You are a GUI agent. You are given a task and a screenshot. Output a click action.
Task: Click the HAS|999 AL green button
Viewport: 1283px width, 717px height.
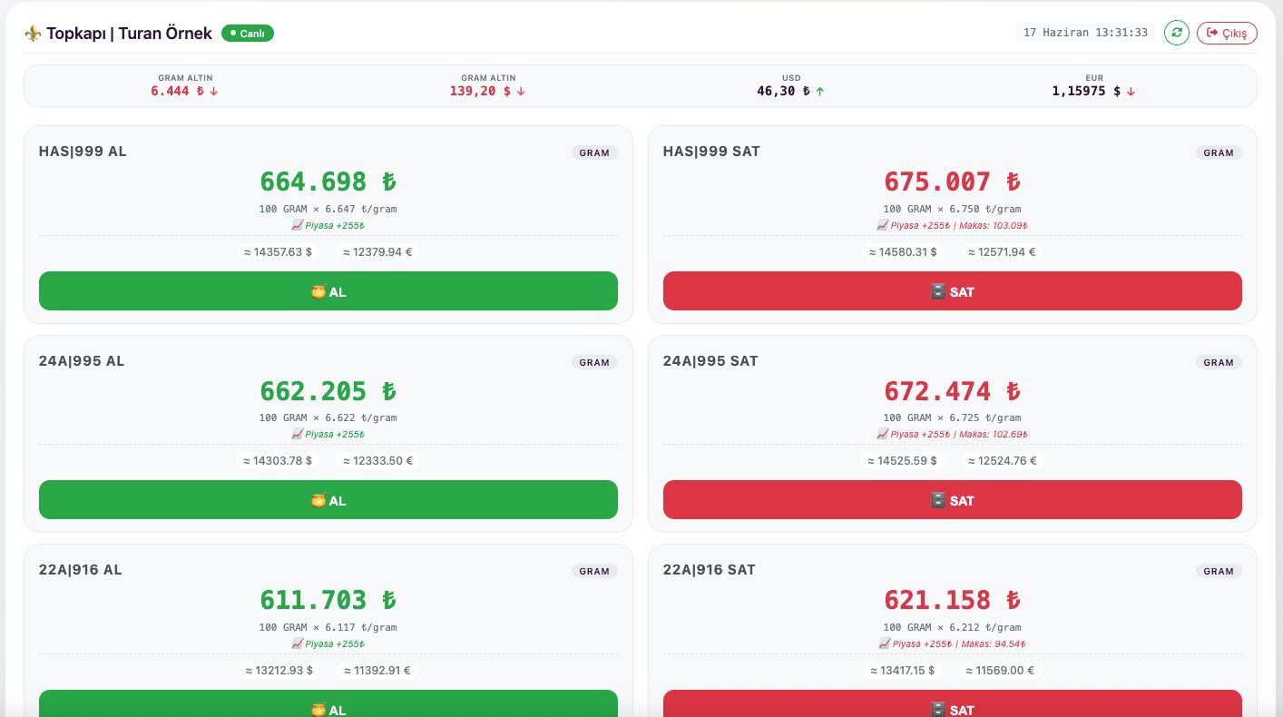[x=328, y=291]
